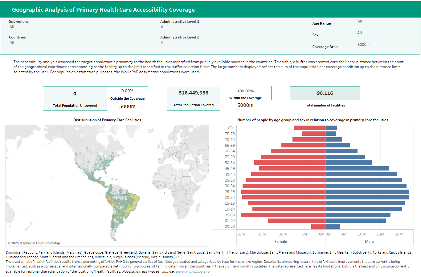The image size is (421, 277).
Task: Select the Total number of facilities card
Action: [x=325, y=98]
